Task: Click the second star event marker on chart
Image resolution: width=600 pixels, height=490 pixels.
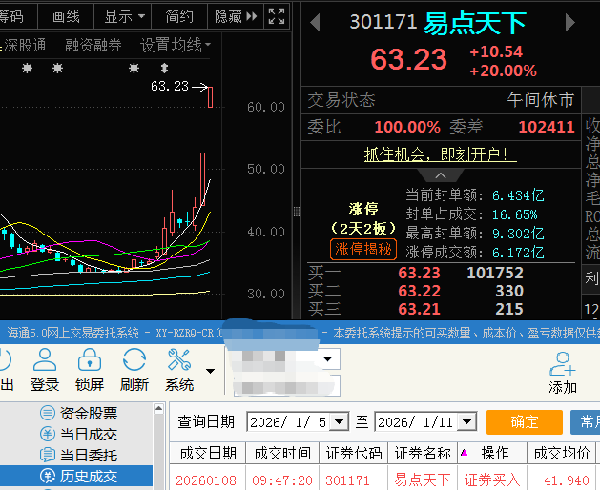Action: point(57,69)
